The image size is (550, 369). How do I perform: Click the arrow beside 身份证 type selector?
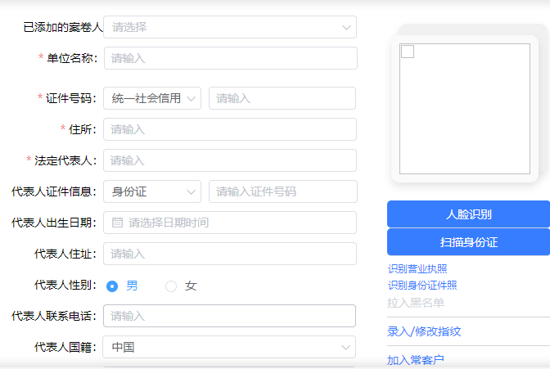pyautogui.click(x=192, y=192)
